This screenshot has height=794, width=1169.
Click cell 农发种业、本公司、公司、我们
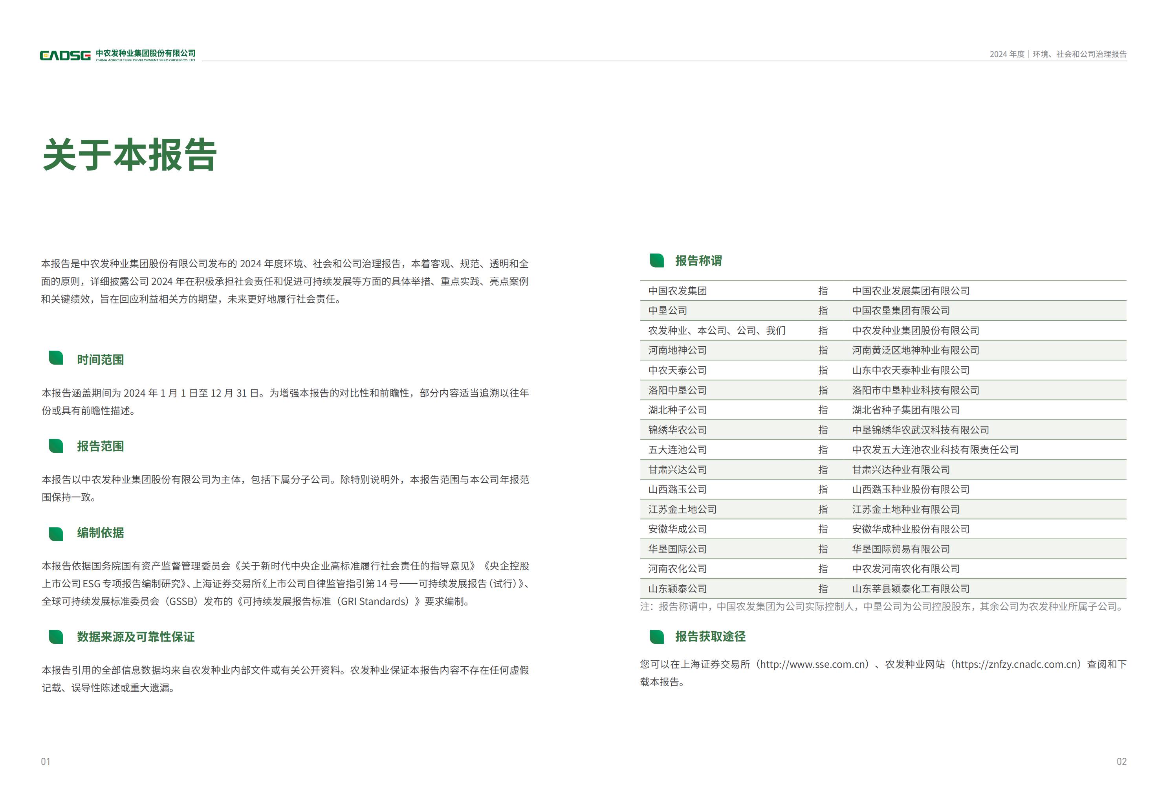click(717, 331)
